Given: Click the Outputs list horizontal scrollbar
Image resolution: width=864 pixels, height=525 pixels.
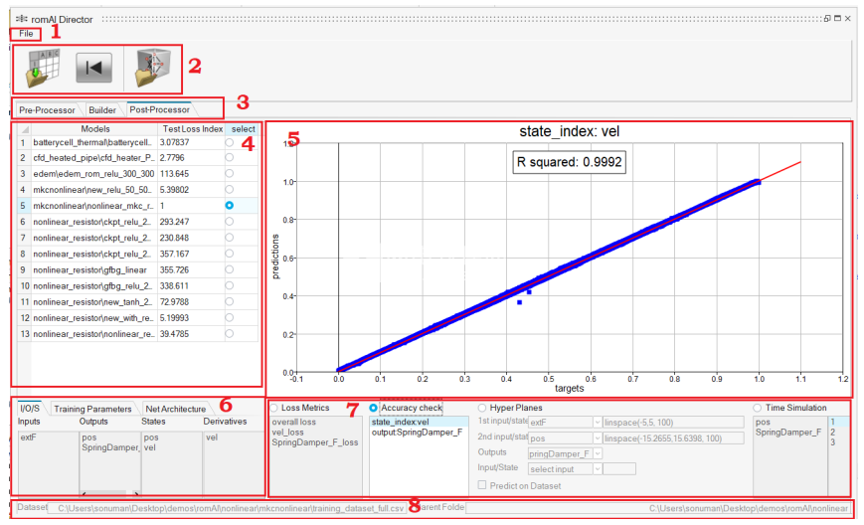Looking at the screenshot, I should 110,493.
